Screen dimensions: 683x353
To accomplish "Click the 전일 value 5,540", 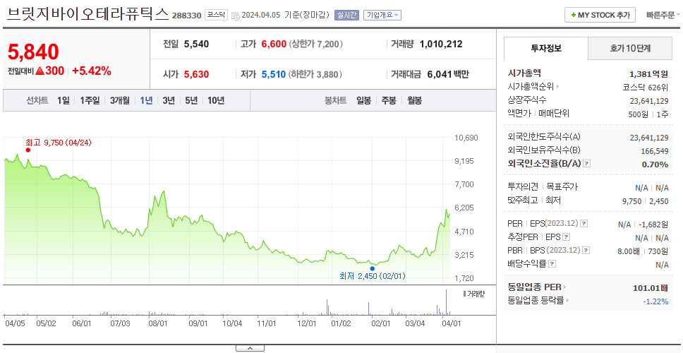I will 196,44.
